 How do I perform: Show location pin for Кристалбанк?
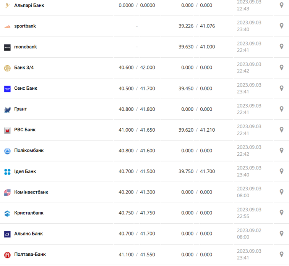pos(282,213)
